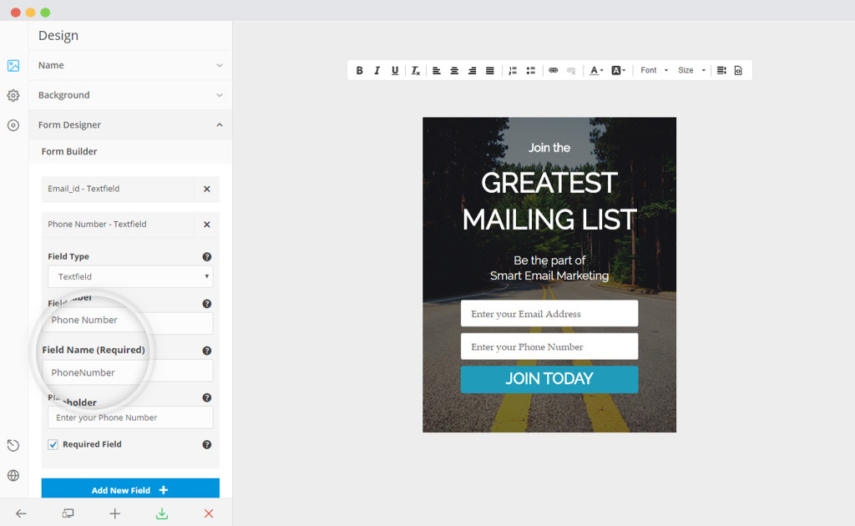Viewport: 855px width, 526px height.
Task: Click the Placeholder input showing Enter your Phone Number
Action: 129,417
